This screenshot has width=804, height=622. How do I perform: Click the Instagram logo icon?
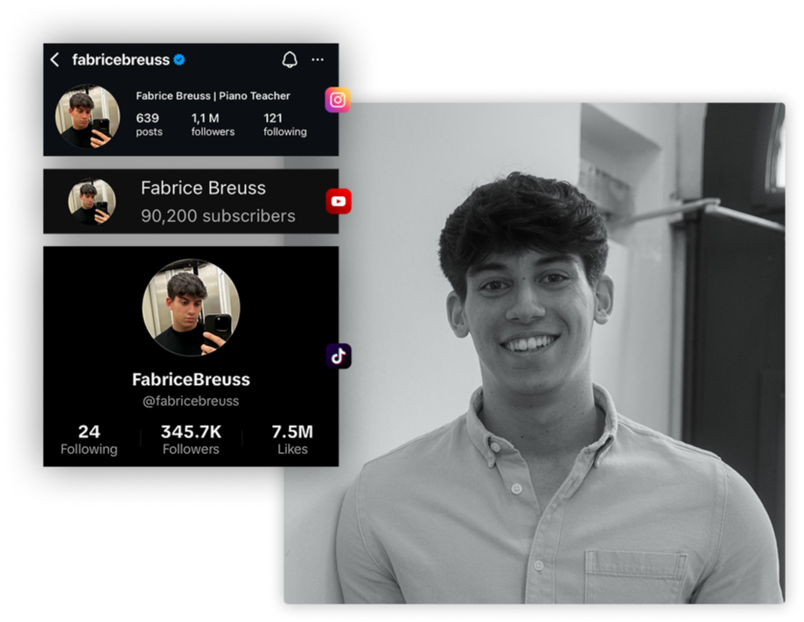338,100
